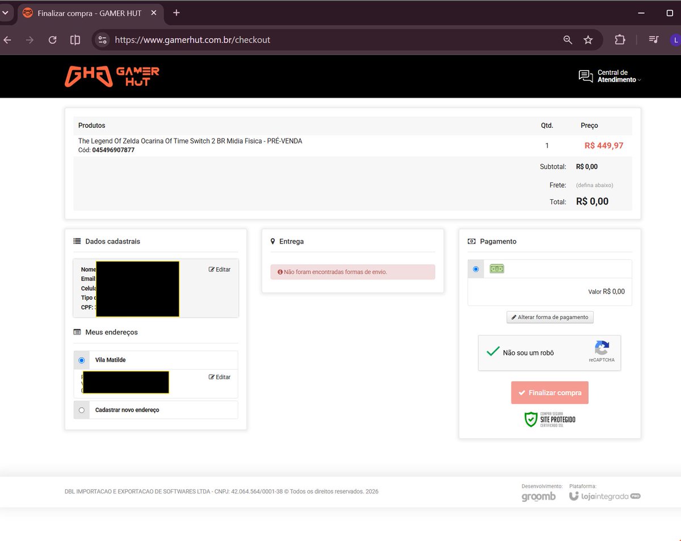Viewport: 681px width, 541px height.
Task: Click the money icon payment method
Action: (x=497, y=269)
